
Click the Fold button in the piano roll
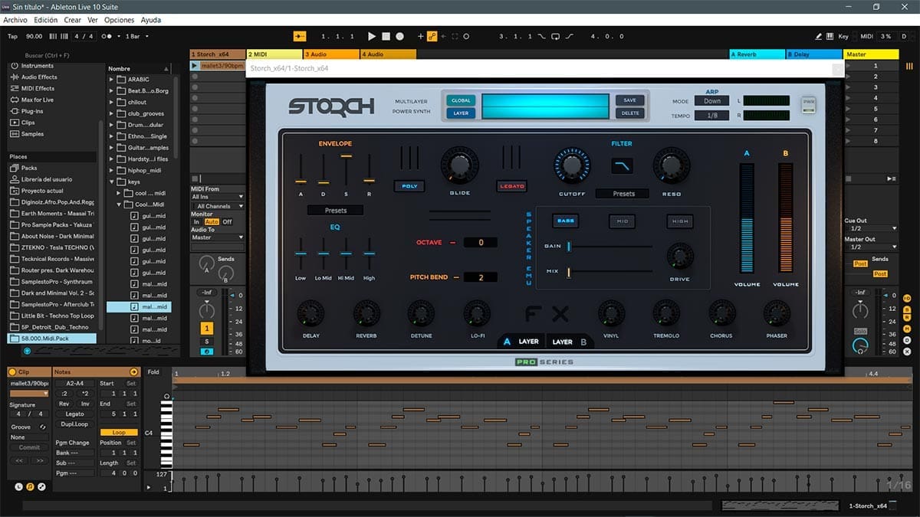153,372
